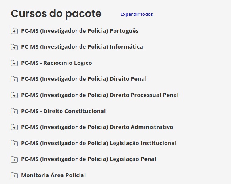Expand PC-MS Investigador de Polícia Informática course

point(82,47)
